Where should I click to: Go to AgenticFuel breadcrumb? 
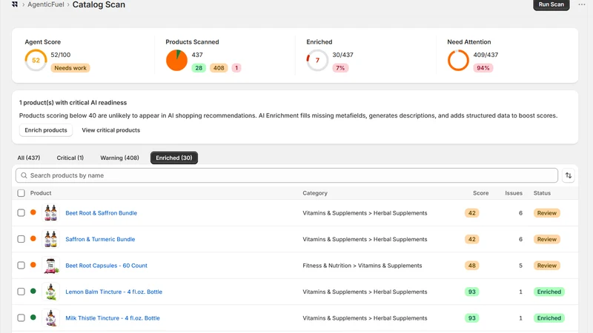[46, 4]
